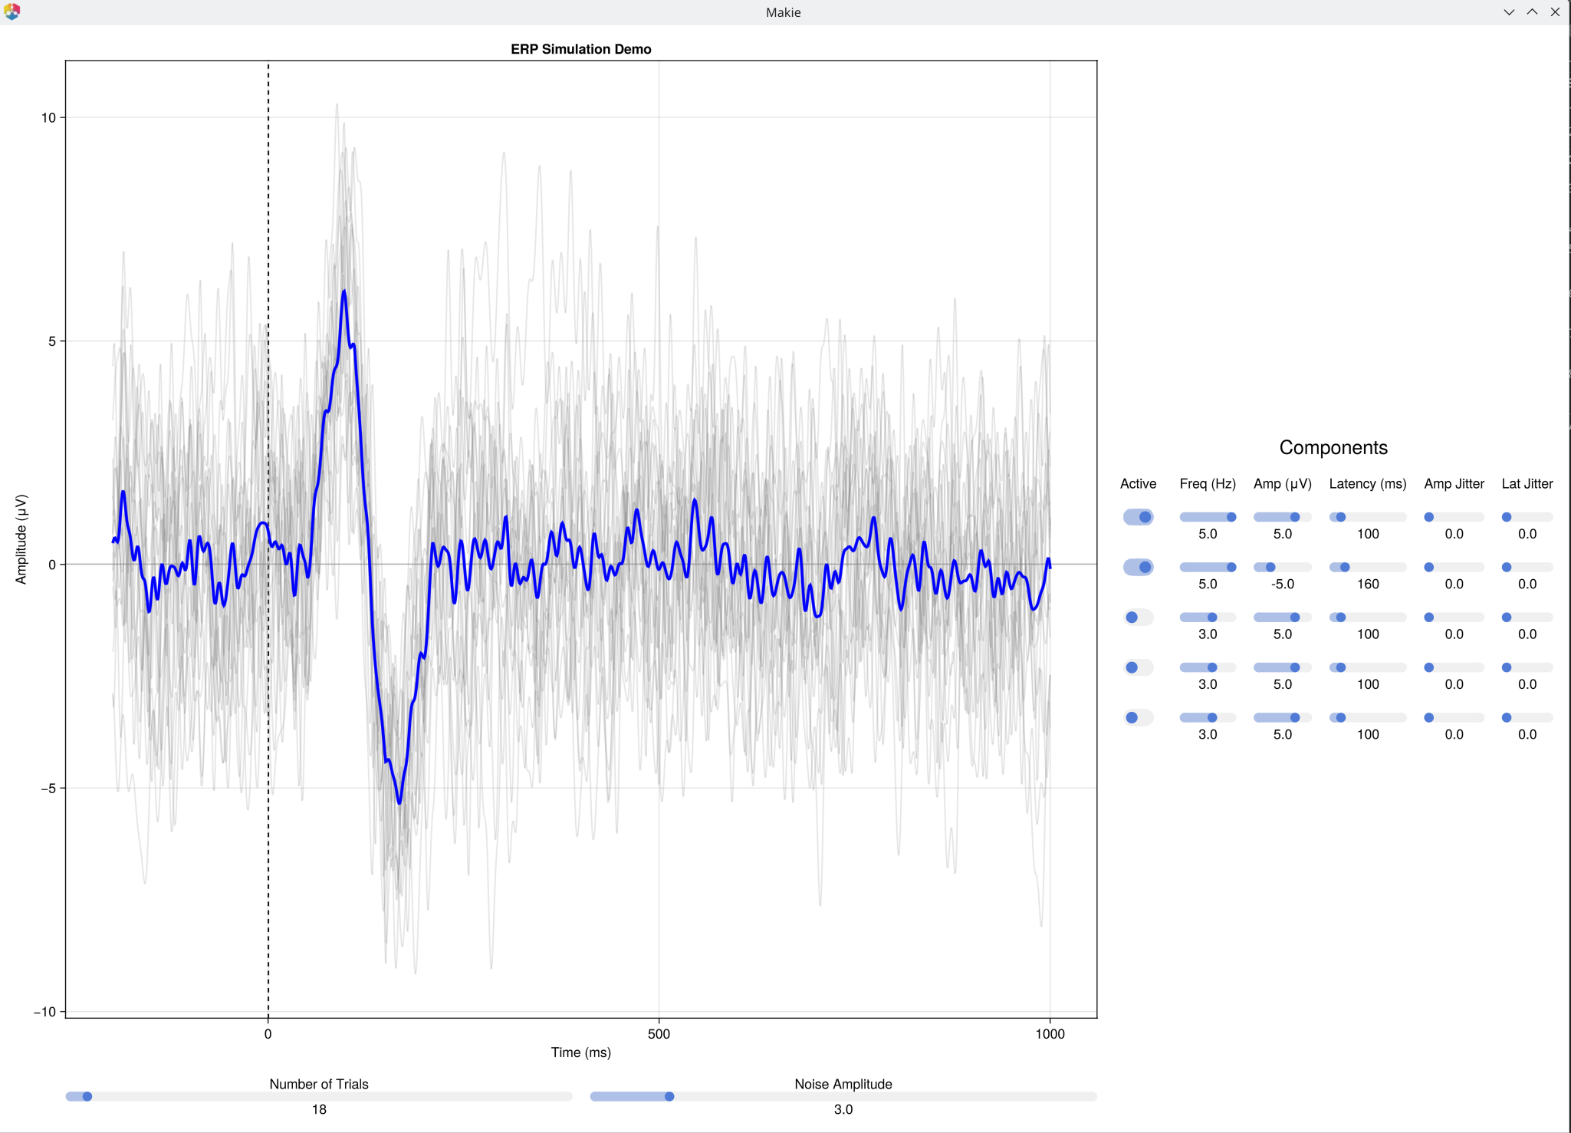This screenshot has height=1133, width=1571.
Task: Adjust the first component's Amp Jitter slider
Action: (1428, 516)
